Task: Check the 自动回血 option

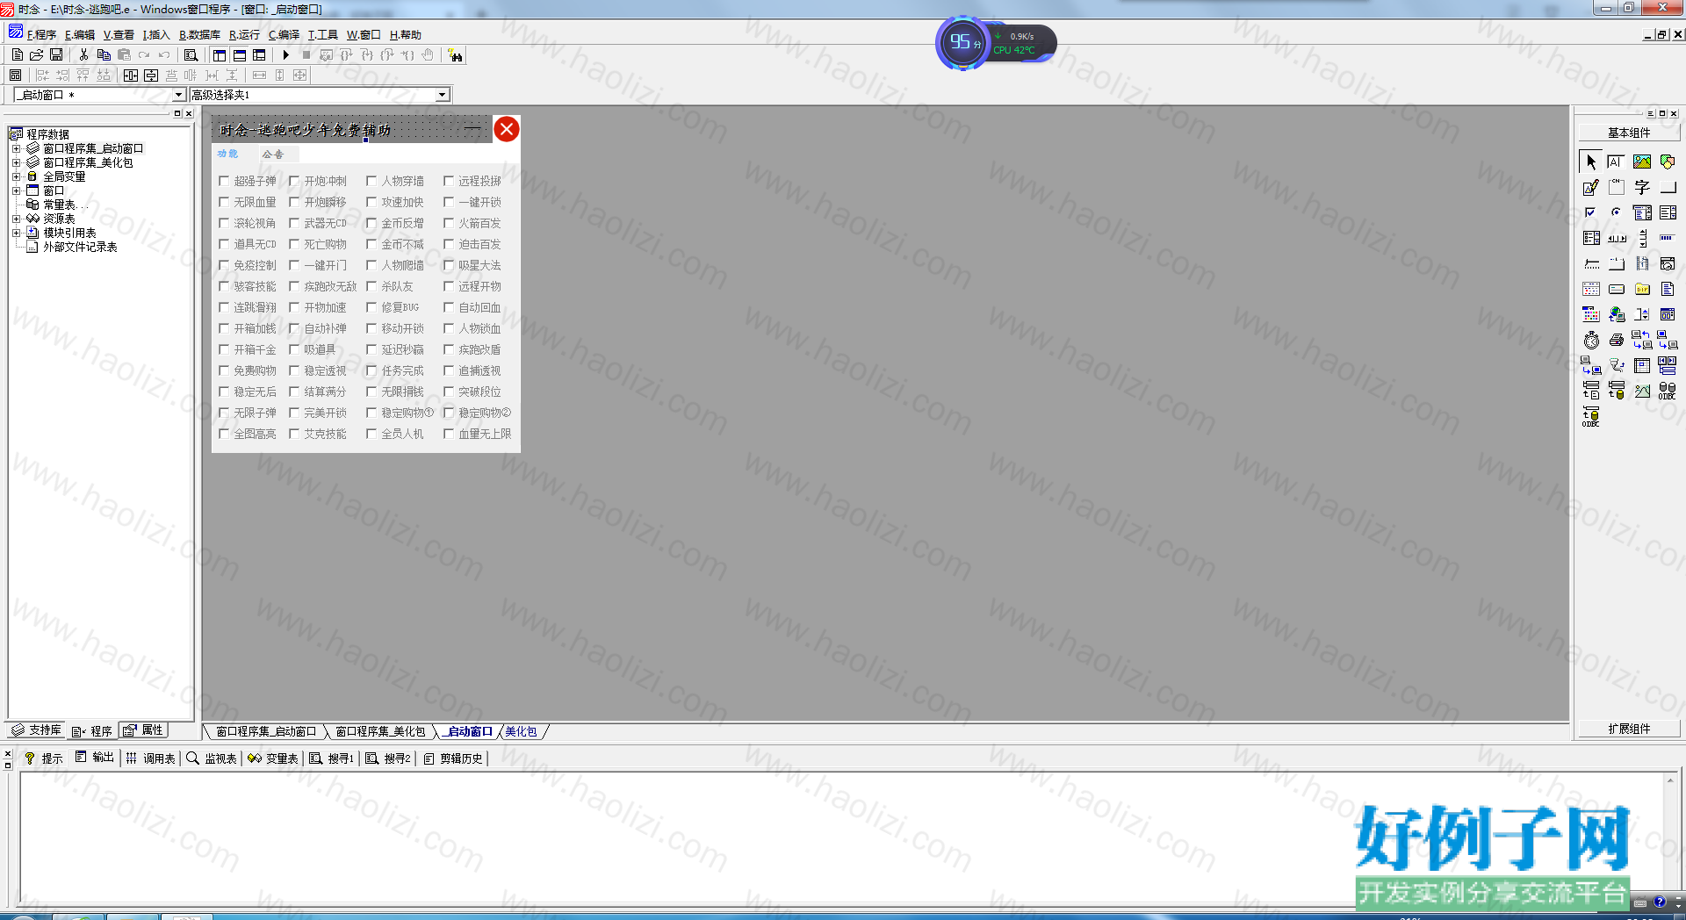Action: click(449, 307)
